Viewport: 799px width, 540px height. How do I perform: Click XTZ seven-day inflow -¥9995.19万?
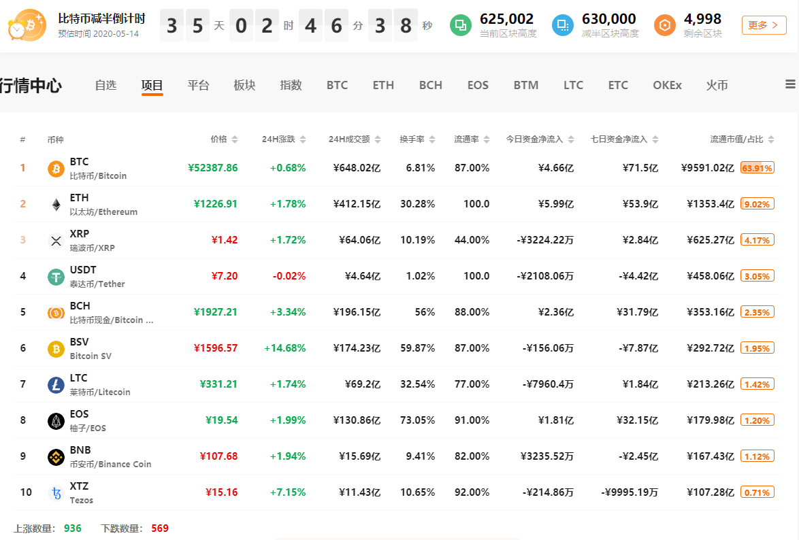coord(630,492)
